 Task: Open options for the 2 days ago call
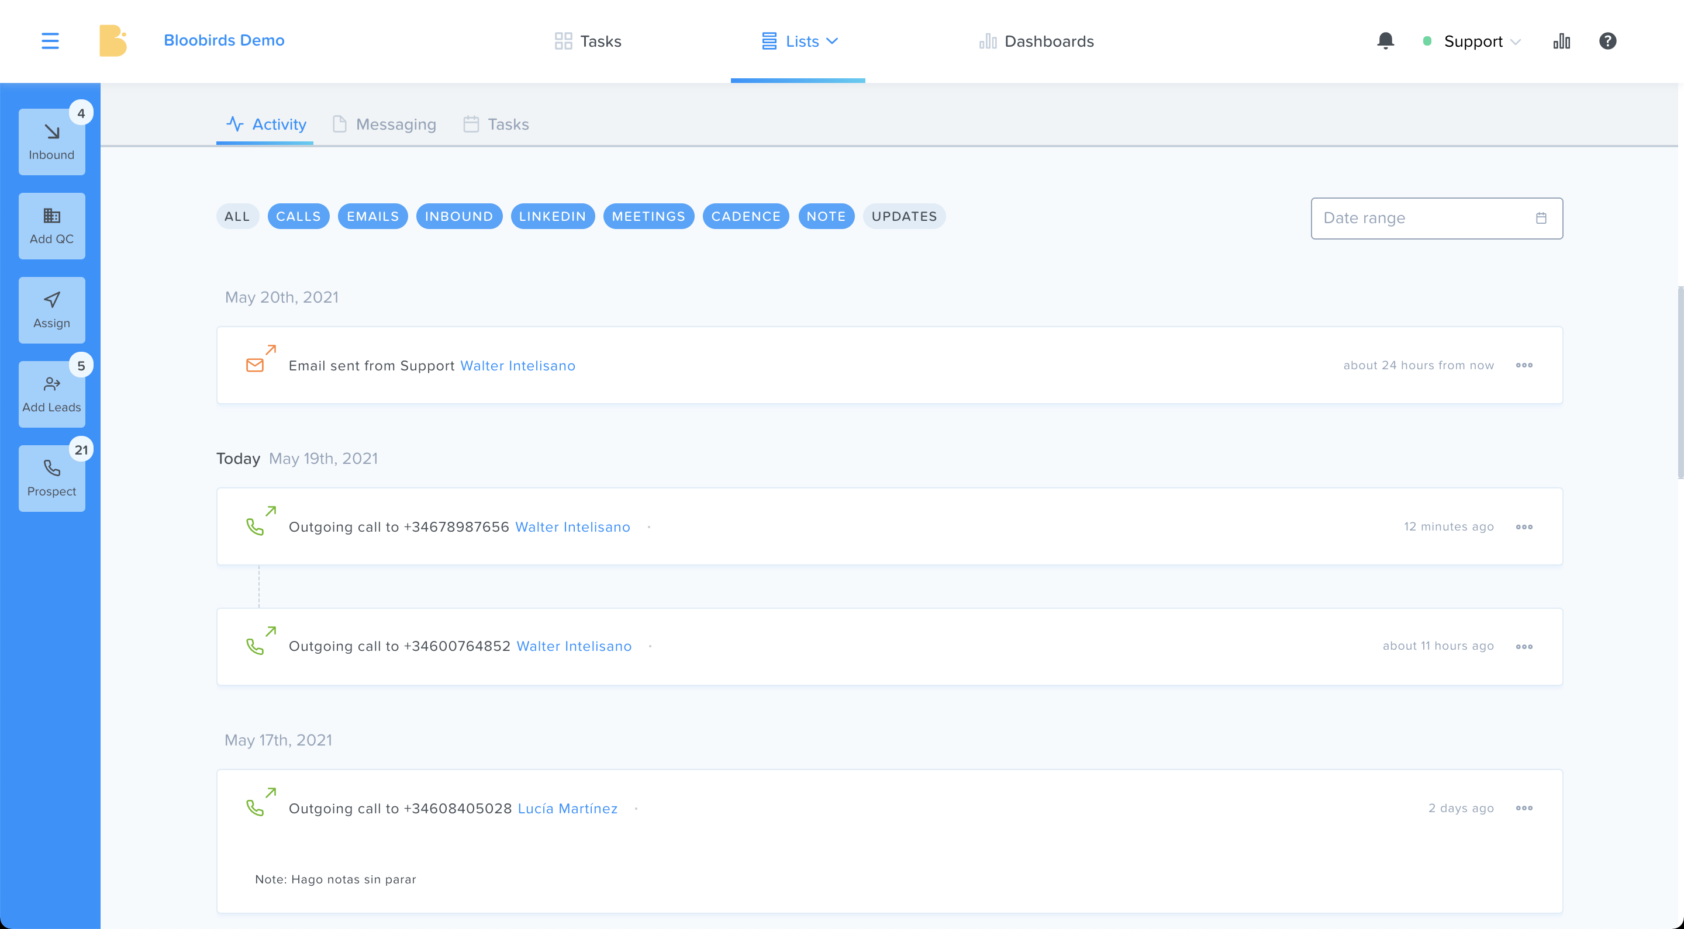pos(1524,808)
